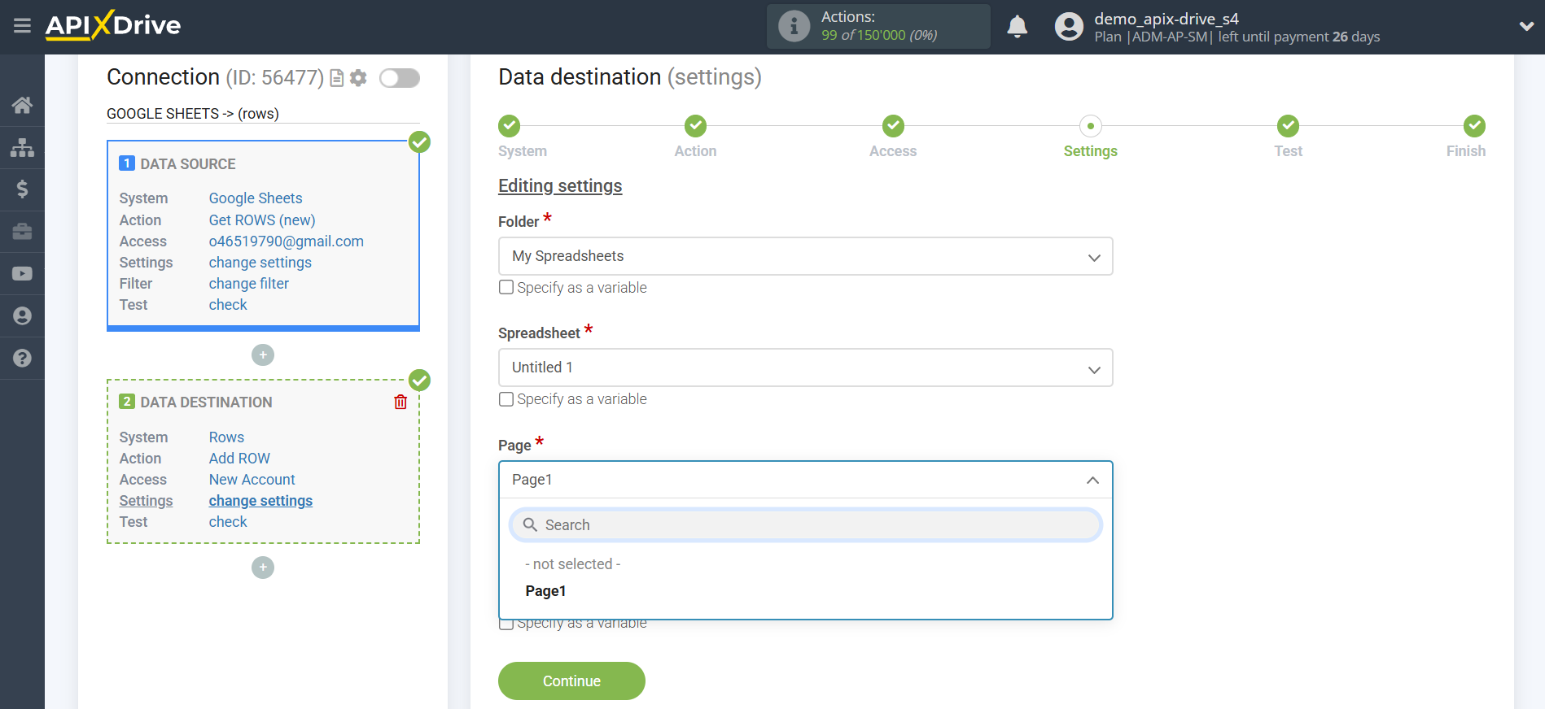Click the Actions counter 99 of 150'000
The width and height of the screenshot is (1545, 709).
(x=879, y=35)
